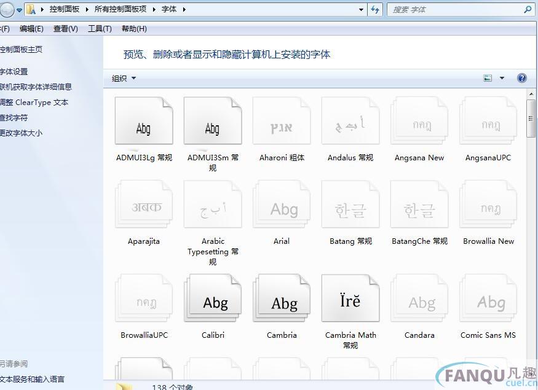Click the 控制面板 breadcrumb

coord(65,10)
